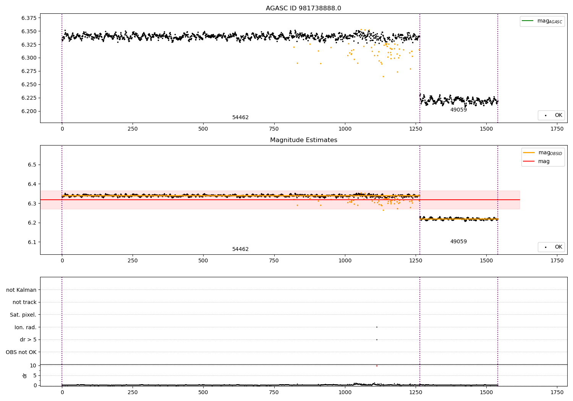
Task: Click the '10' tick on the dr axis
Action: [x=33, y=365]
